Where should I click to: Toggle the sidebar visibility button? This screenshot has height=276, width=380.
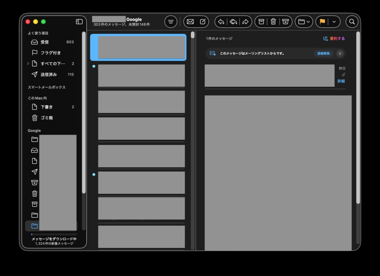coord(79,21)
